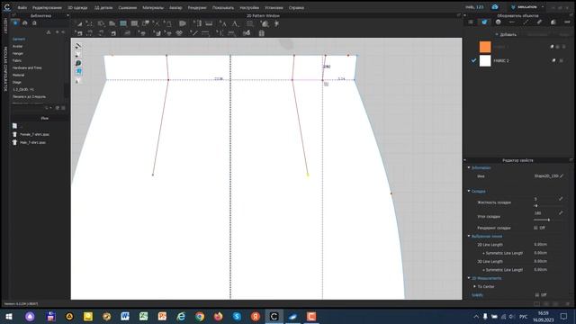576x324 pixels.
Task: Adjust the Жесткость складки slider
Action: click(x=536, y=206)
